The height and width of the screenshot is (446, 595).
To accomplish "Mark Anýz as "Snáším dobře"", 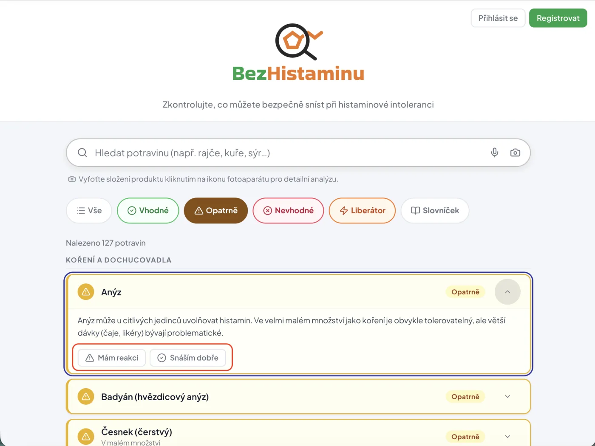I will [188, 358].
